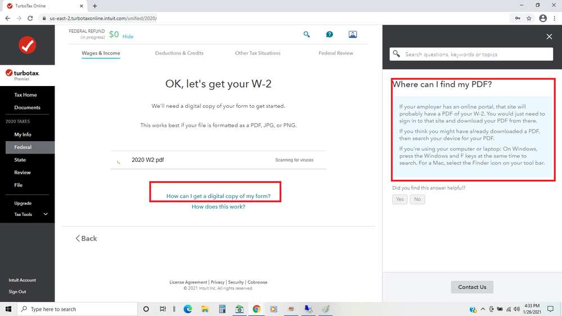Click the '2020 TAXES' sidebar heading

[17, 121]
